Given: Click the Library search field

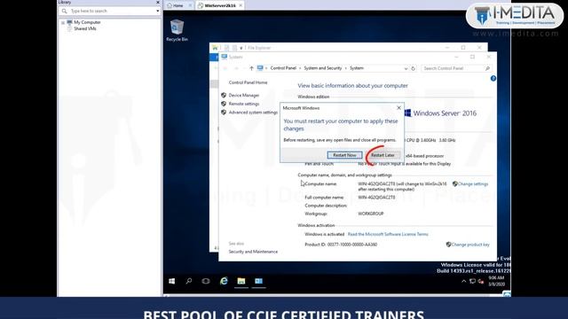Looking at the screenshot, I should point(109,11).
